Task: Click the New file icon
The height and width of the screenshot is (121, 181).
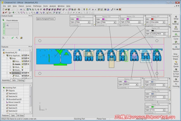Action: (3, 9)
